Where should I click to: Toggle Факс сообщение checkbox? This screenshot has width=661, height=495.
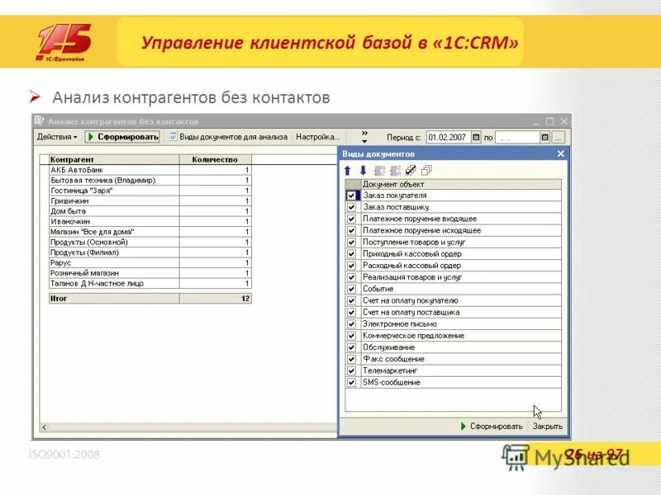[x=351, y=359]
